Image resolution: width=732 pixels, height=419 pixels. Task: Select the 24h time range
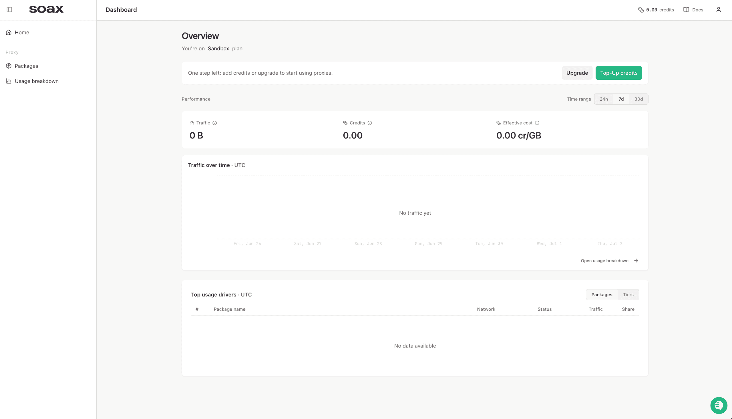click(603, 99)
